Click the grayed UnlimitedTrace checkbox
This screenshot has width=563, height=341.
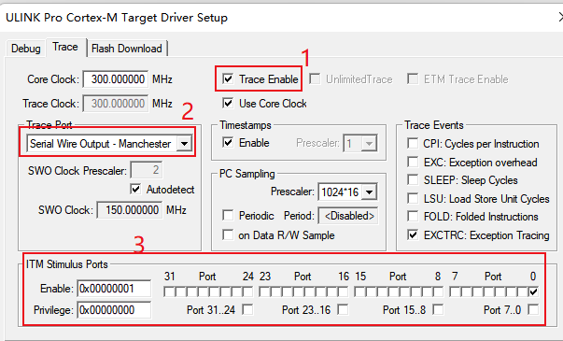315,78
